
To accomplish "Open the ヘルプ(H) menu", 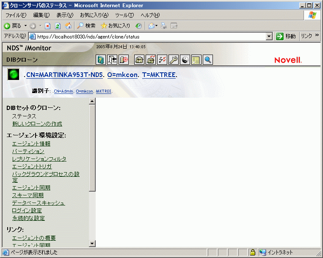I will click(x=150, y=15).
